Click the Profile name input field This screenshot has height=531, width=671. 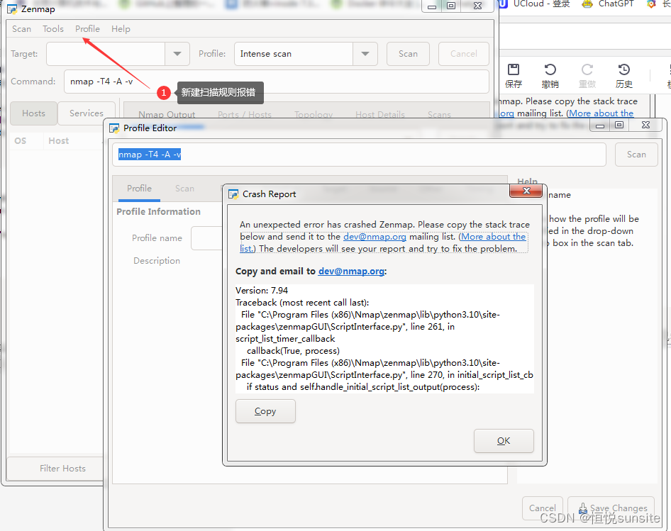coord(206,238)
